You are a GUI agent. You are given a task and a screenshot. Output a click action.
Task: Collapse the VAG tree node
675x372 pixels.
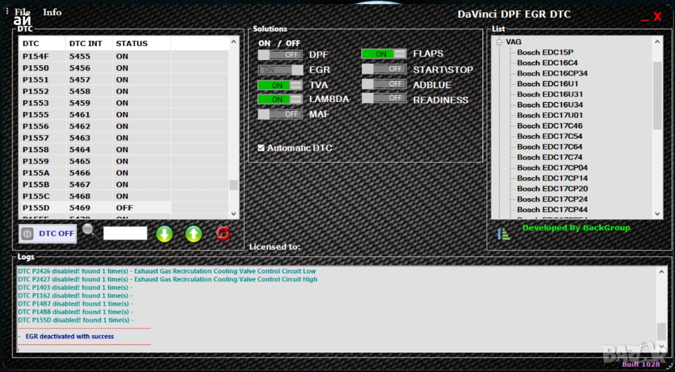pyautogui.click(x=499, y=42)
